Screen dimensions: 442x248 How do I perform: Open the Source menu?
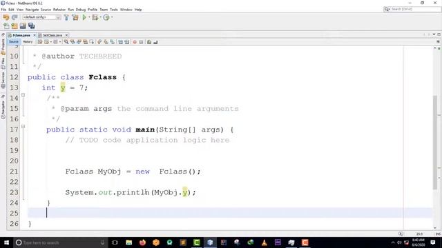pyautogui.click(x=46, y=10)
